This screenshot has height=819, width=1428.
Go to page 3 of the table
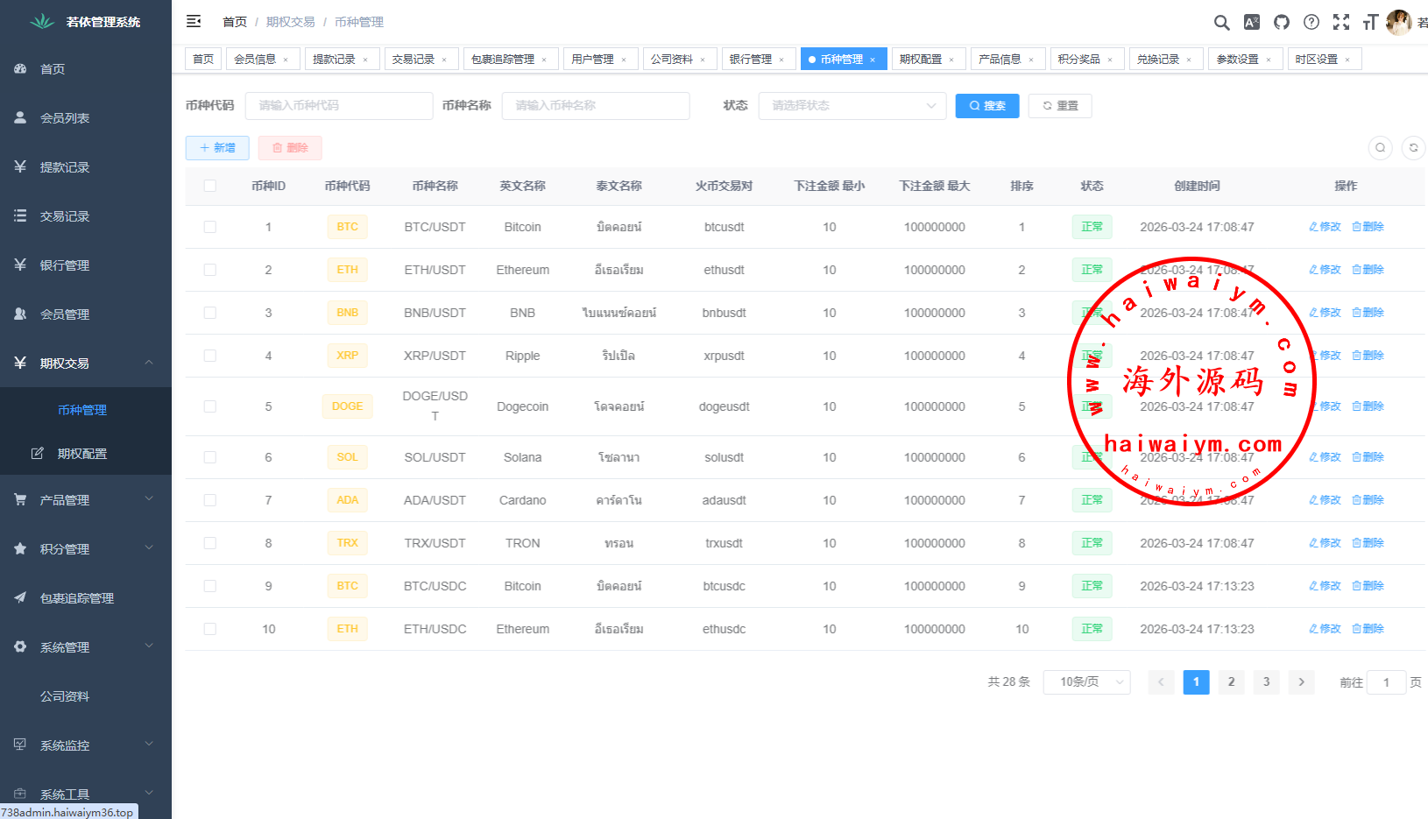click(x=1266, y=682)
